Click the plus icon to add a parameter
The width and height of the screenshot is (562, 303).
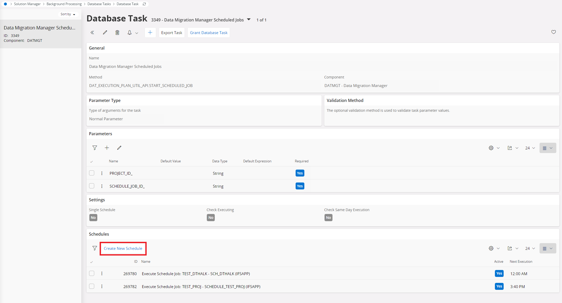[107, 148]
